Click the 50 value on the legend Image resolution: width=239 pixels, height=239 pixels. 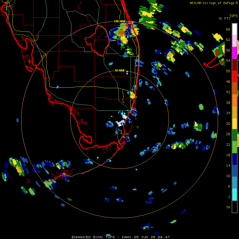228,71
